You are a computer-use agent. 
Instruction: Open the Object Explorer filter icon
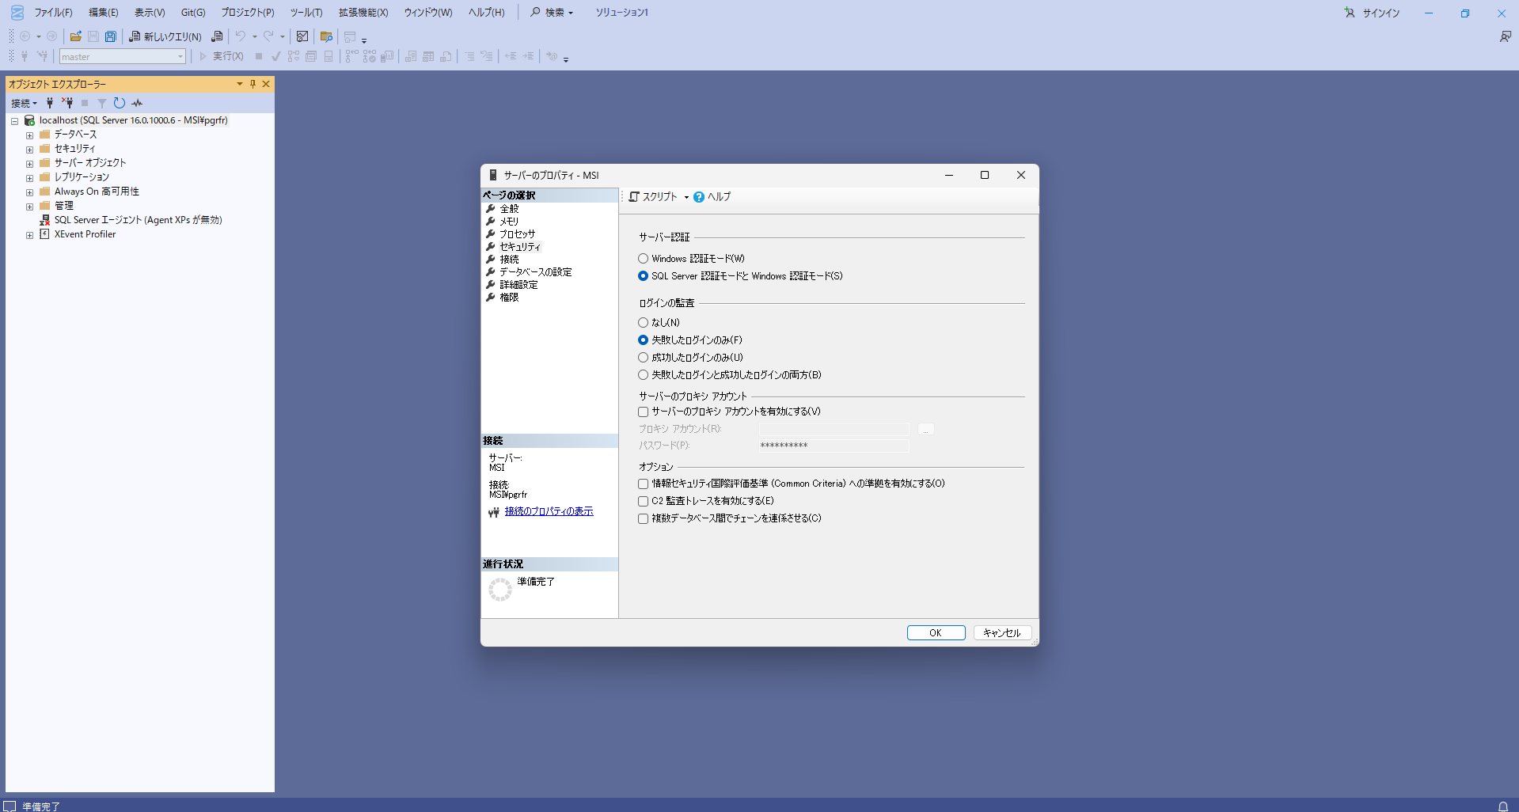click(x=101, y=103)
